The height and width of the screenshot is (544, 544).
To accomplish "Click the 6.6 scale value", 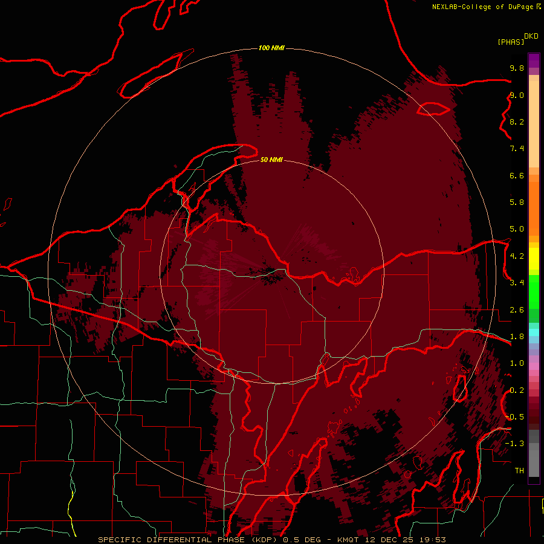I will click(x=517, y=175).
